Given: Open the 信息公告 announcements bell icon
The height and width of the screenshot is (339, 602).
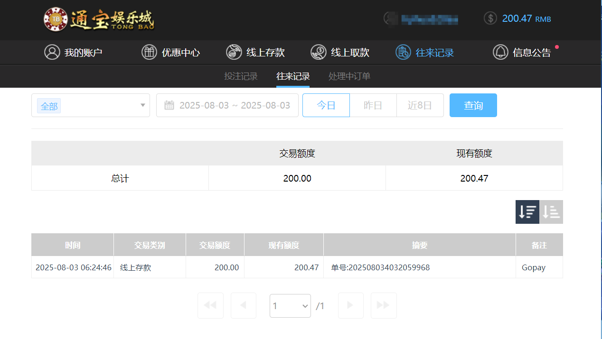Looking at the screenshot, I should point(500,52).
